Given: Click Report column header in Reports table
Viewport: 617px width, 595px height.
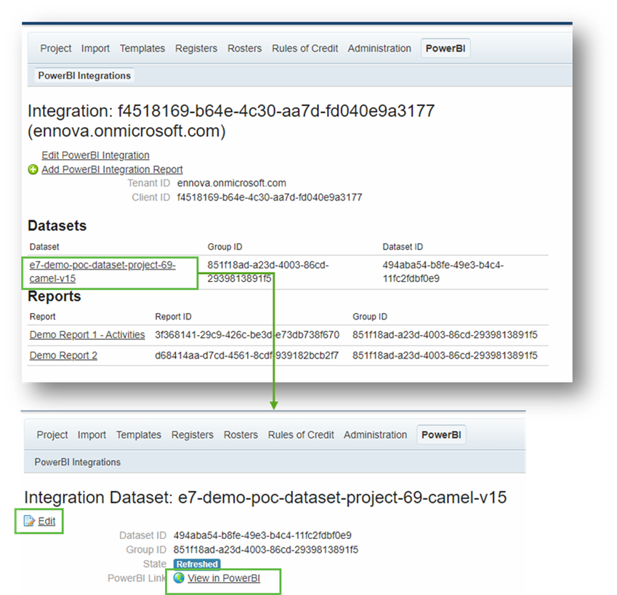Looking at the screenshot, I should pos(42,317).
